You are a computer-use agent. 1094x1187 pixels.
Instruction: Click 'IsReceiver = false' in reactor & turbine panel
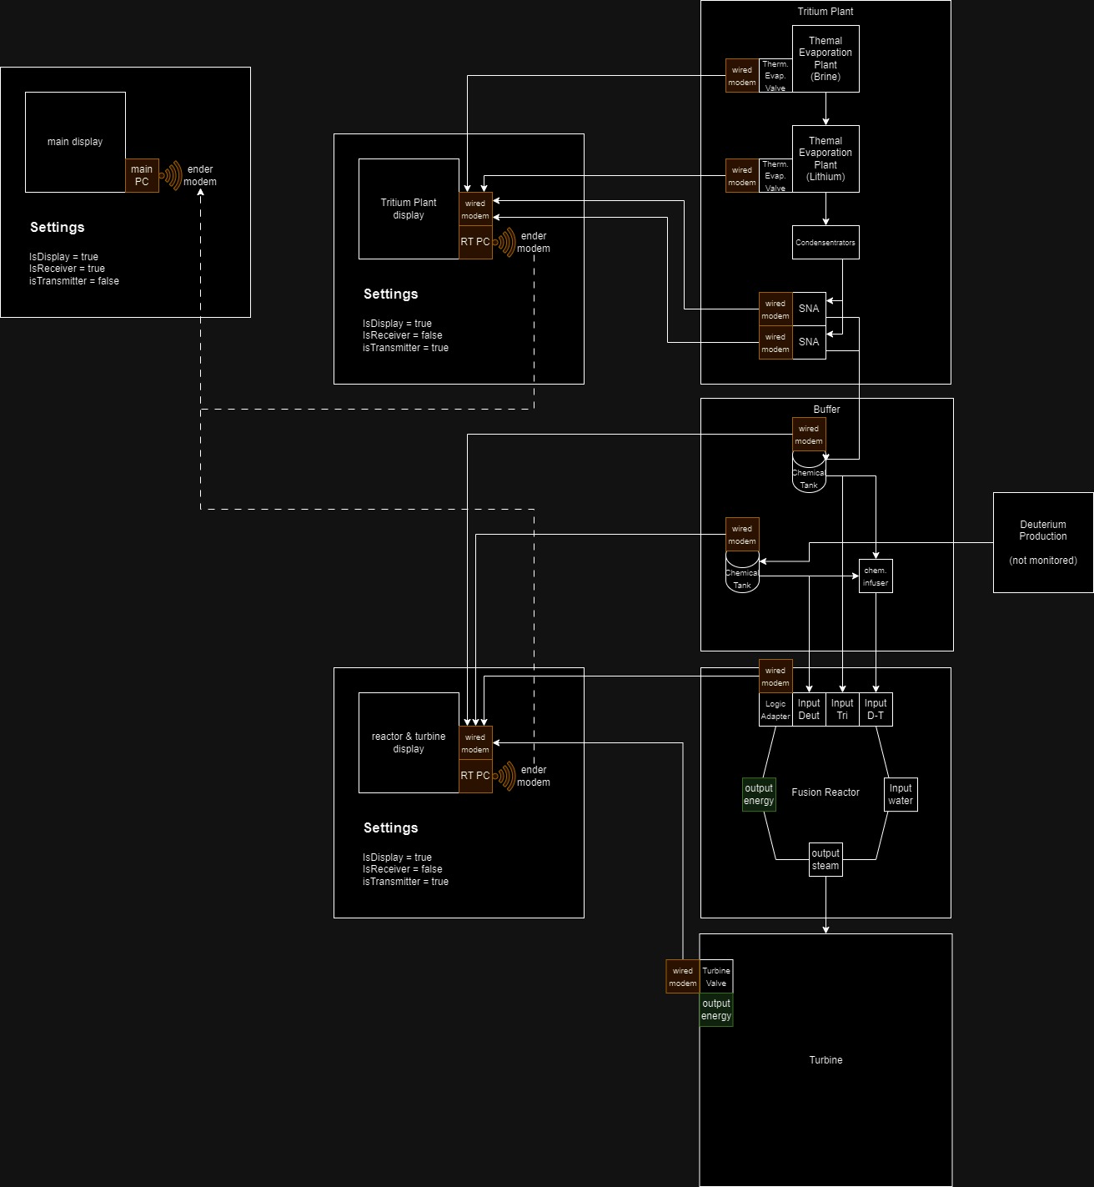pyautogui.click(x=403, y=869)
